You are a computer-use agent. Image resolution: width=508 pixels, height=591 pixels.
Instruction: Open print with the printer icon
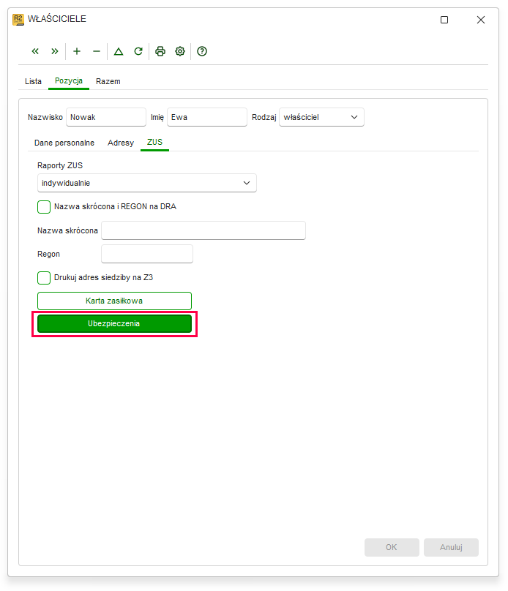pyautogui.click(x=160, y=51)
